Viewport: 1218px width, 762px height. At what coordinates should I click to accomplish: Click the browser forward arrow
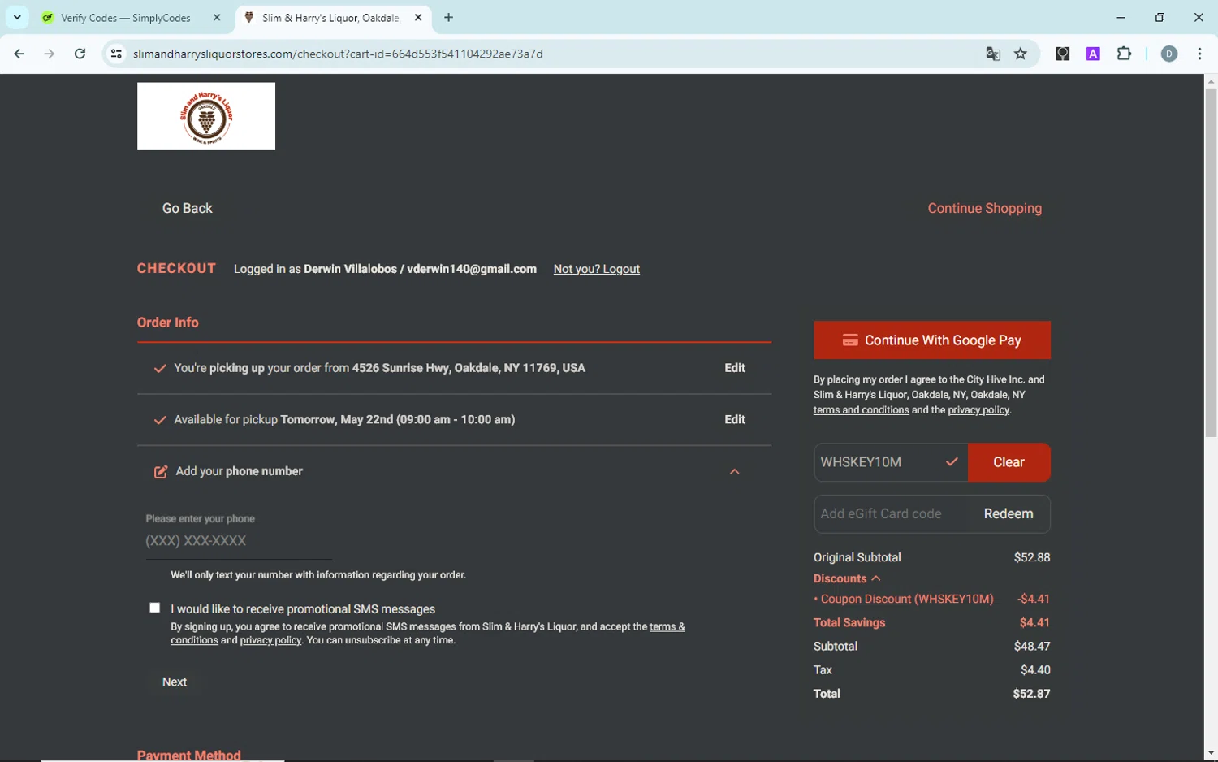[x=50, y=54]
